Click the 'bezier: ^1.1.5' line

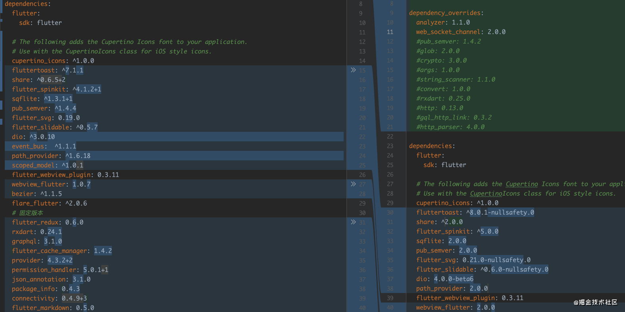point(37,194)
